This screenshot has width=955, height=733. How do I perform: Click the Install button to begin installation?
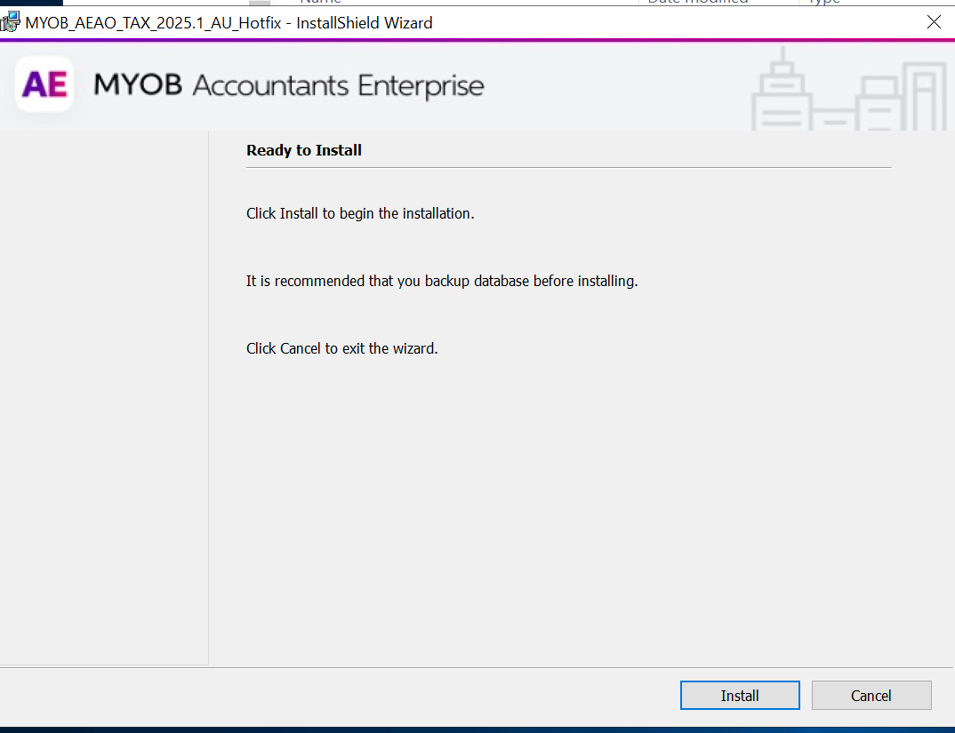pyautogui.click(x=739, y=696)
